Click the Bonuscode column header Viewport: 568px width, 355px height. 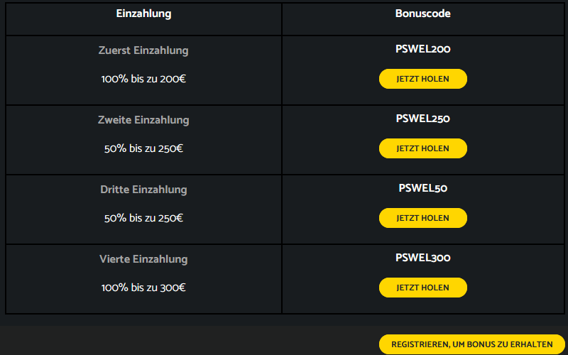click(x=422, y=13)
